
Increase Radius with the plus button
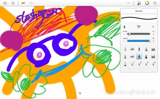coord(154,34)
